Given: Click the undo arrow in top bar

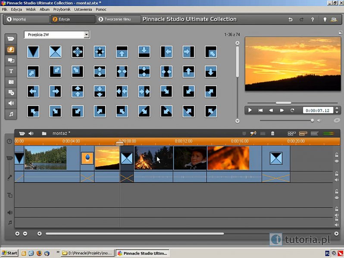Looking at the screenshot, I should (291, 19).
